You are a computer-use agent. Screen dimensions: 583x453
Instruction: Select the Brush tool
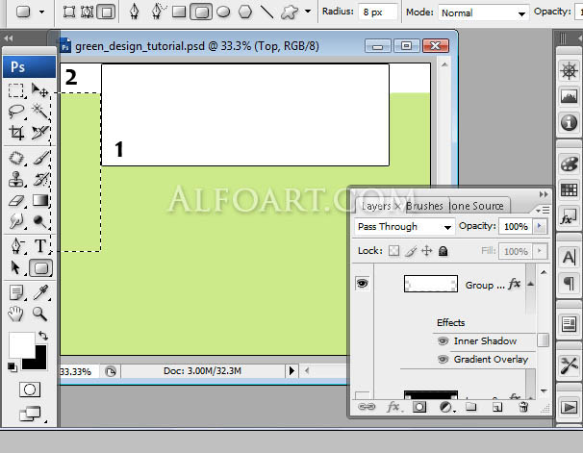click(x=39, y=158)
